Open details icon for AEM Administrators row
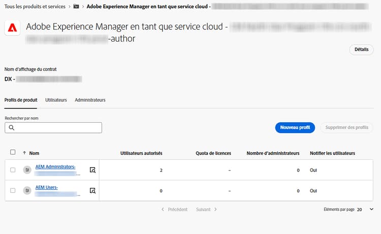 (x=92, y=170)
